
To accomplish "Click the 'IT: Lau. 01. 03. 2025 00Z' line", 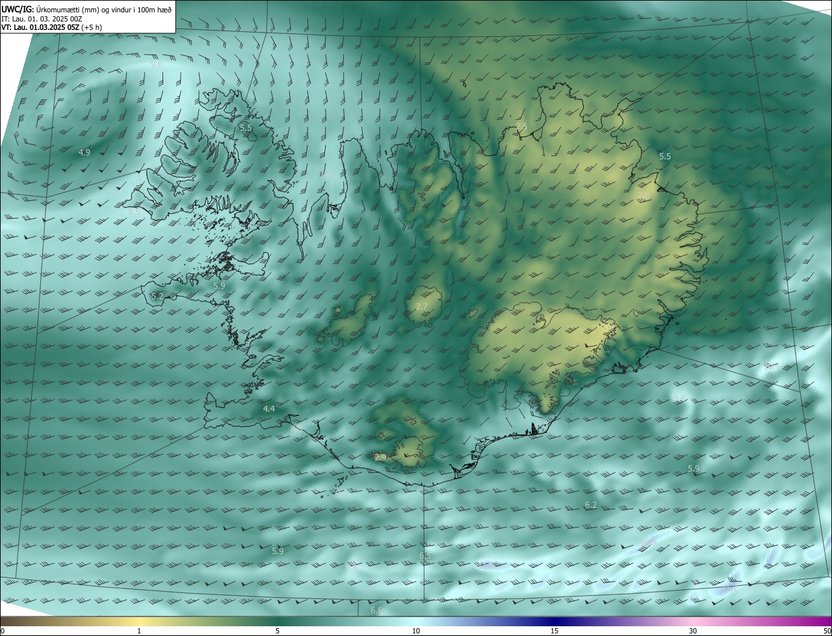I will [x=42, y=18].
